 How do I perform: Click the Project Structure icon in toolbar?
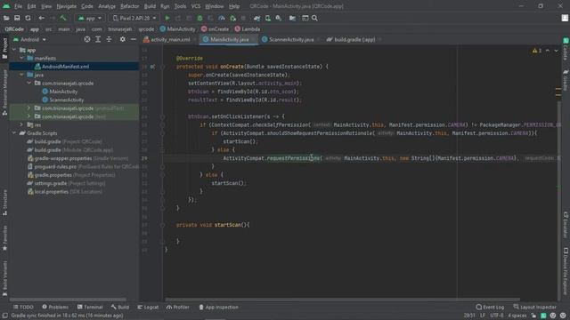292,18
